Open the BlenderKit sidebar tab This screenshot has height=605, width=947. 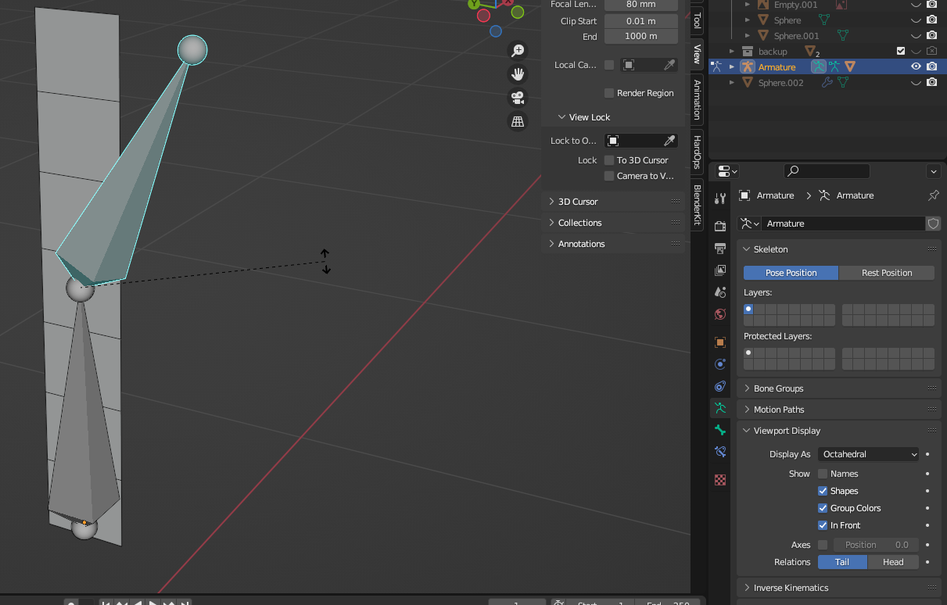(x=697, y=205)
